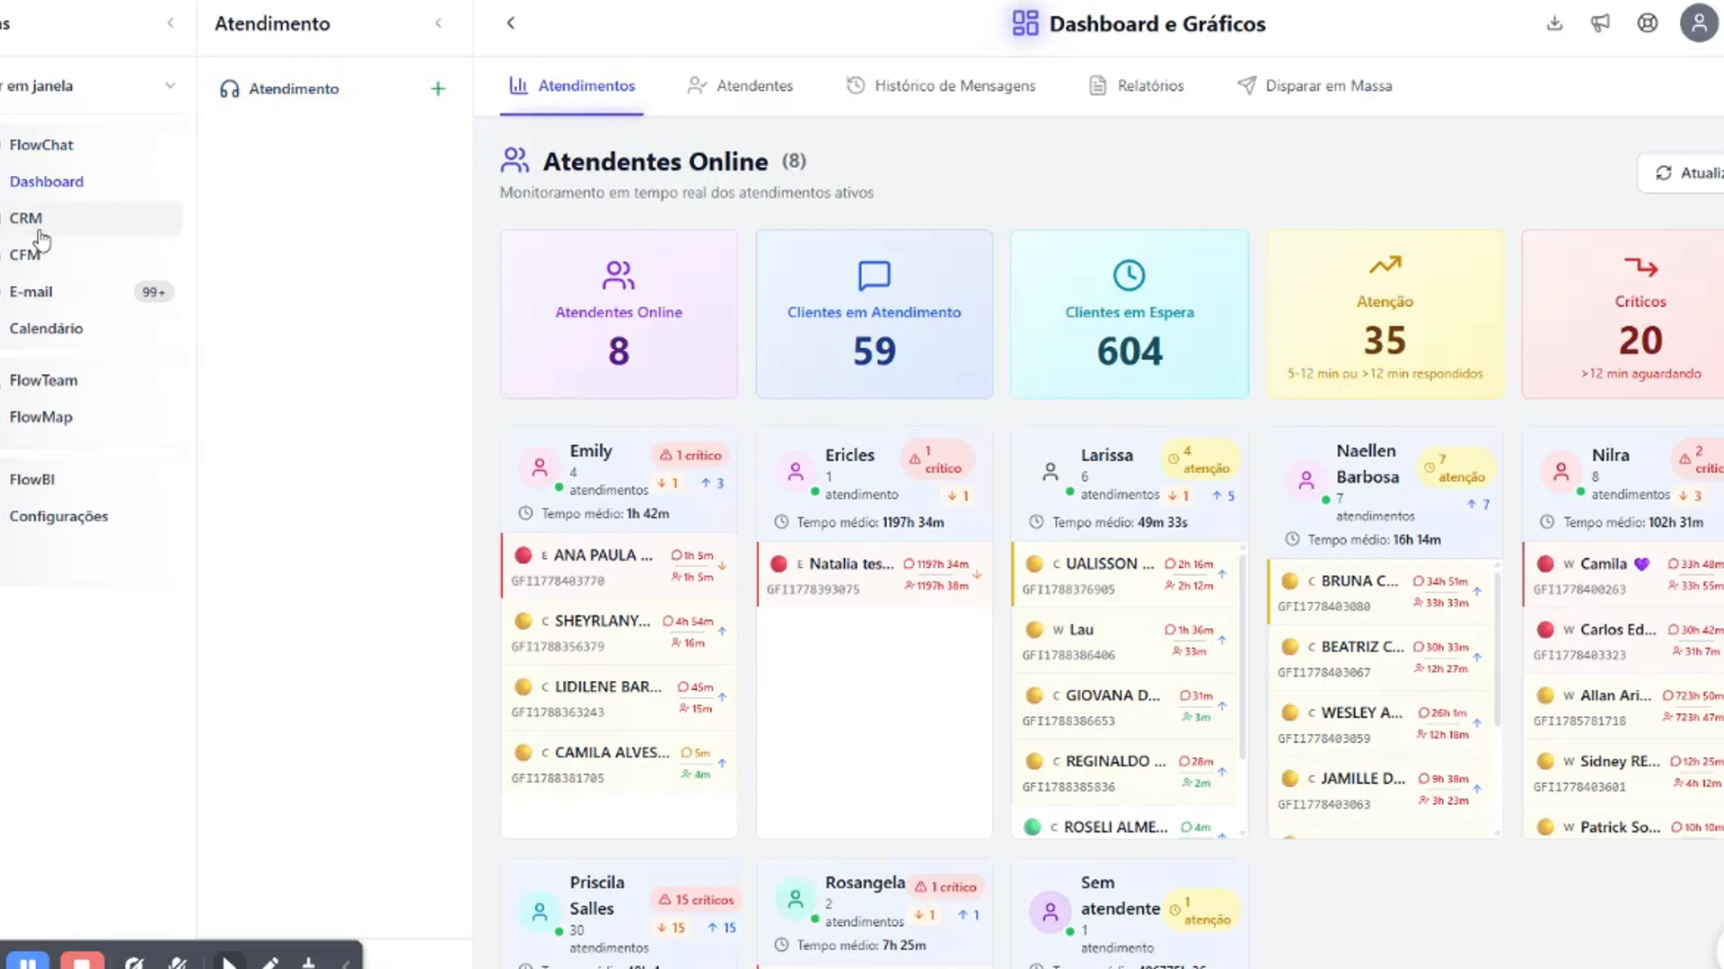Click the Dashboard e Gráficos grid icon
This screenshot has height=969, width=1724.
[1025, 23]
